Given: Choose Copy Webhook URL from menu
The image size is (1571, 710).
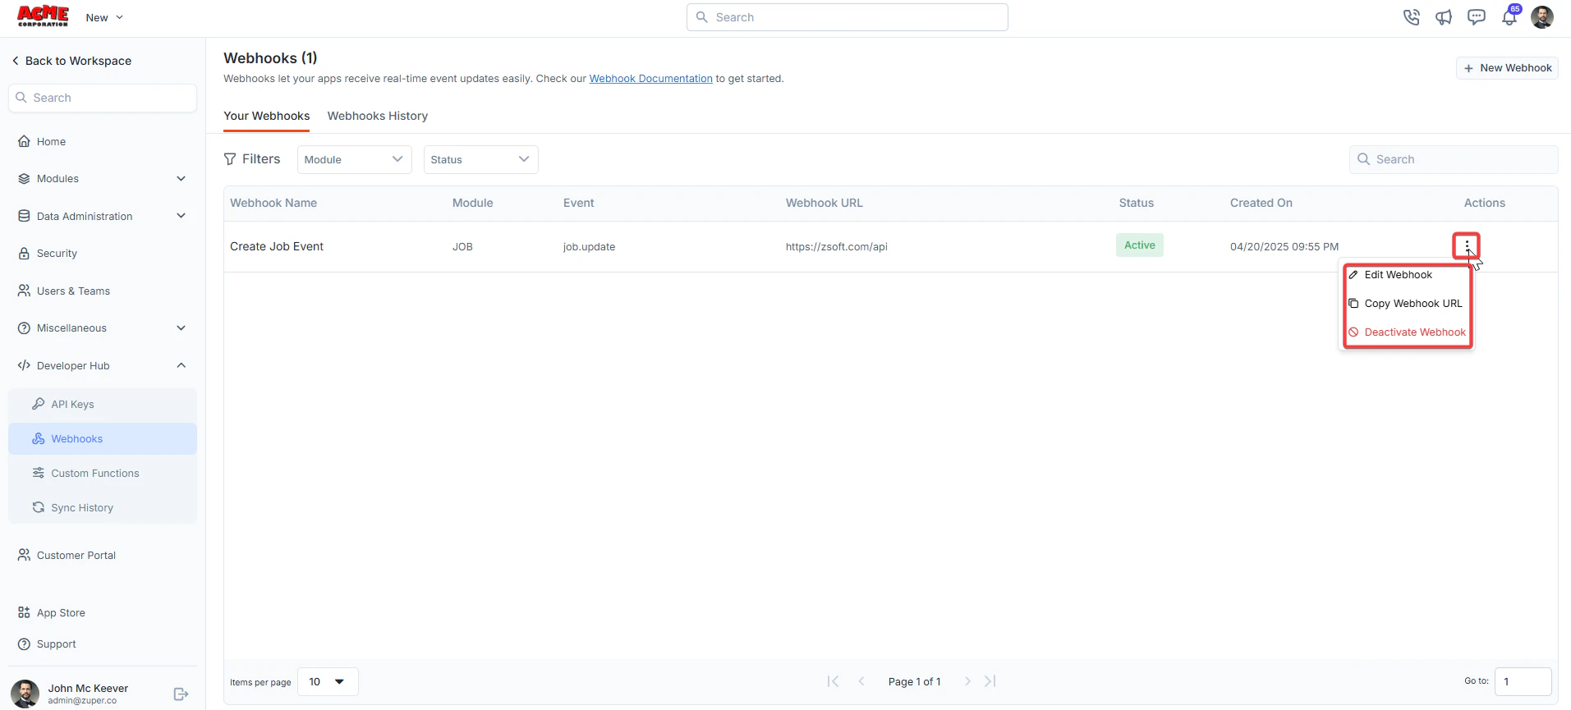Looking at the screenshot, I should pos(1407,304).
